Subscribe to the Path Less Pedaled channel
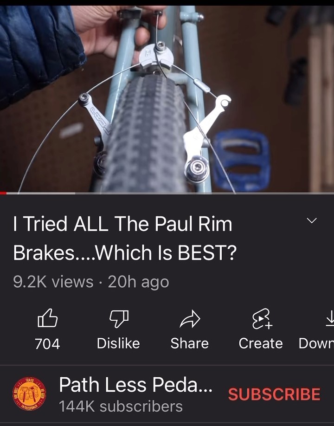334x426 pixels. tap(274, 394)
